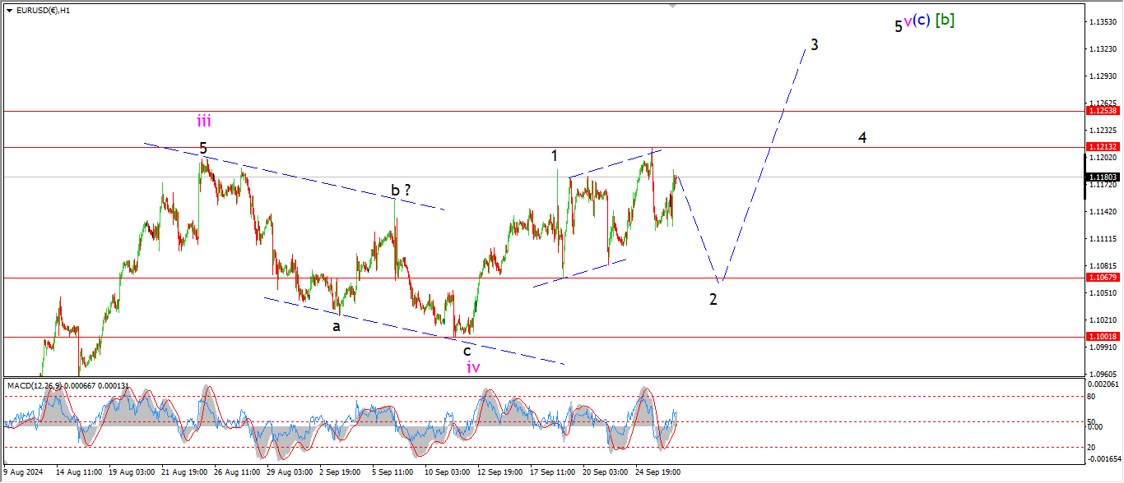The image size is (1124, 483).
Task: Click the black 1.11803 current price tag
Action: pos(1101,177)
